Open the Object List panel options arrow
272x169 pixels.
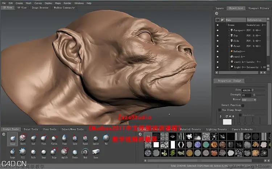[217, 13]
